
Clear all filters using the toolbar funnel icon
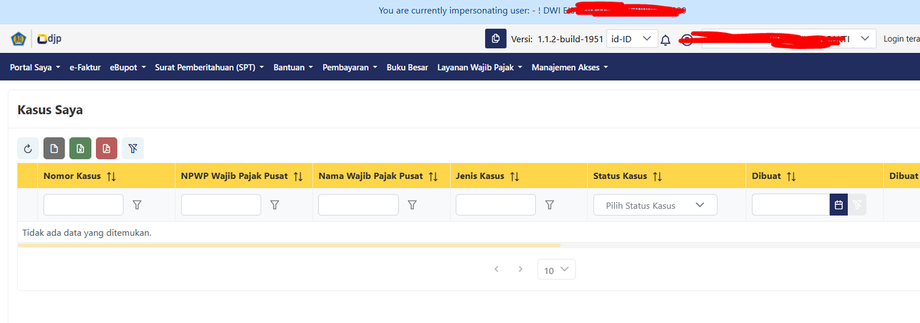coord(133,148)
